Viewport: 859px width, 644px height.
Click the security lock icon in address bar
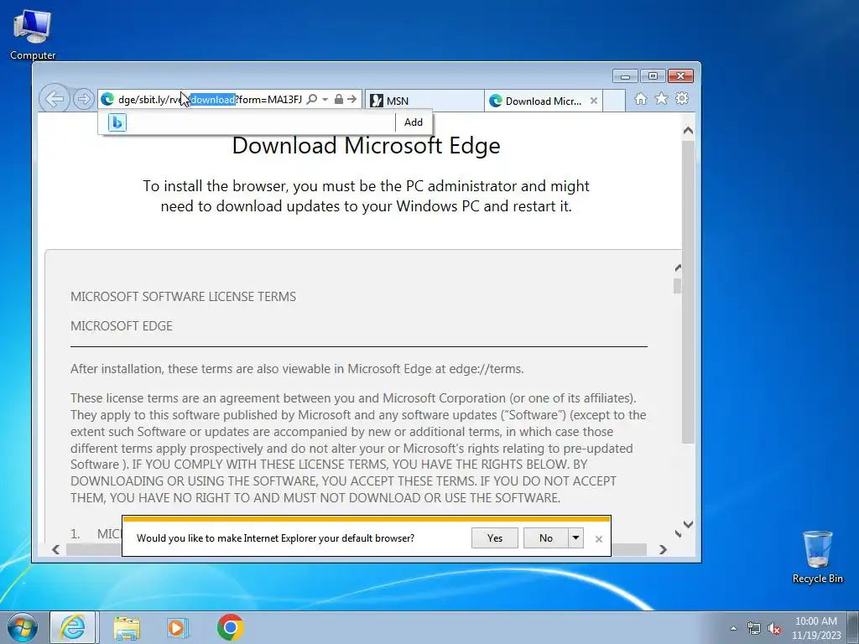pos(339,99)
